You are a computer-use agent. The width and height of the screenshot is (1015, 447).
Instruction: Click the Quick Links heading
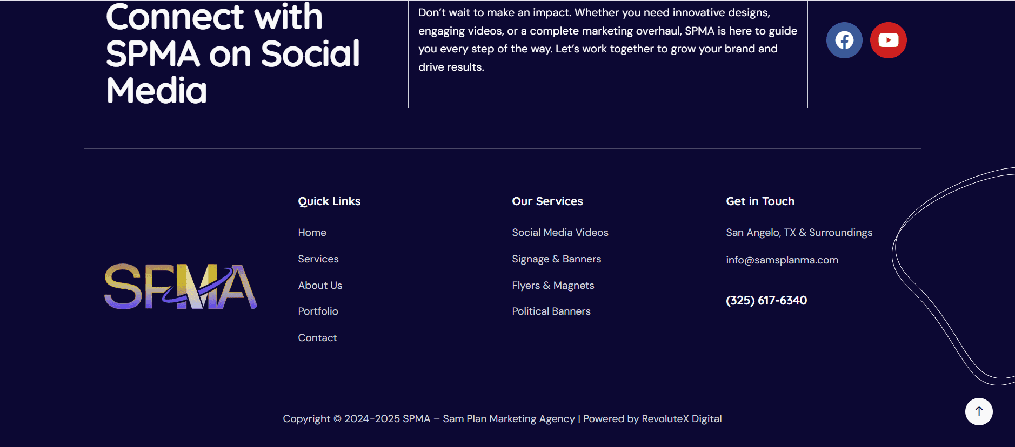[x=329, y=201]
